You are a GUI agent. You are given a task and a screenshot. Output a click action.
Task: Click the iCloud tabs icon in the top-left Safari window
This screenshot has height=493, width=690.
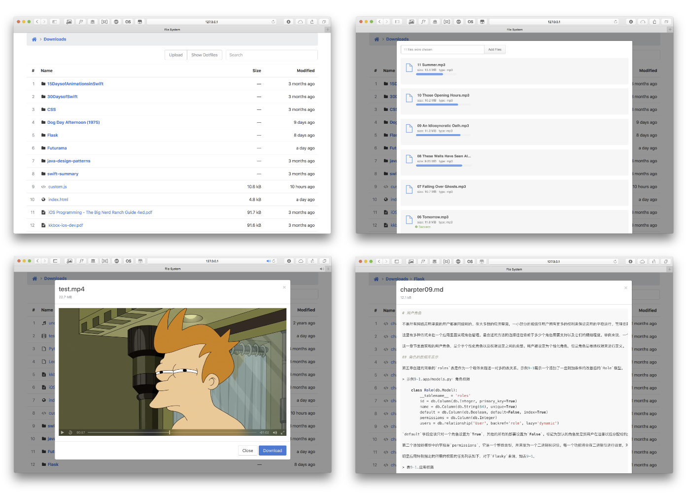(301, 22)
